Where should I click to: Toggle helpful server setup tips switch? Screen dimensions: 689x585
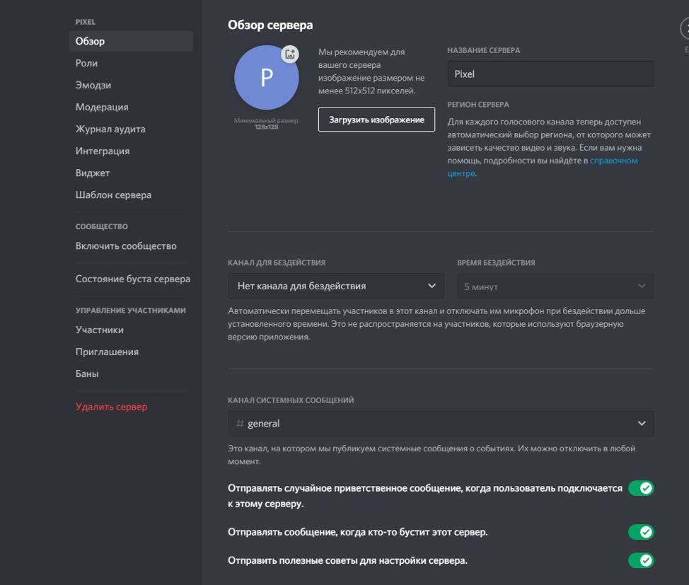[x=640, y=560]
